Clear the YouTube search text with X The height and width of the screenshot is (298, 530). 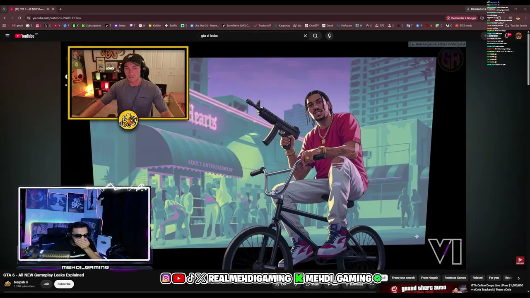[306, 36]
